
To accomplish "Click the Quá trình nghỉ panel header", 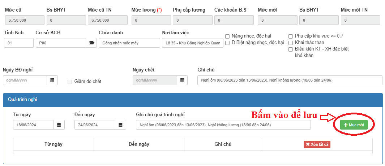I will coord(193,99).
